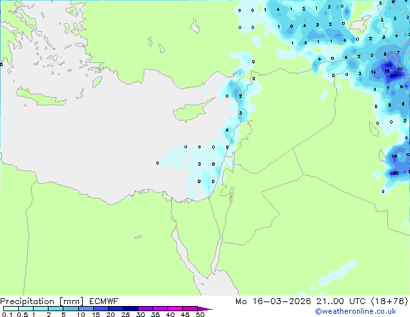Click the weatheronline.co.uk copyright link
The height and width of the screenshot is (317, 410).
coord(356,311)
